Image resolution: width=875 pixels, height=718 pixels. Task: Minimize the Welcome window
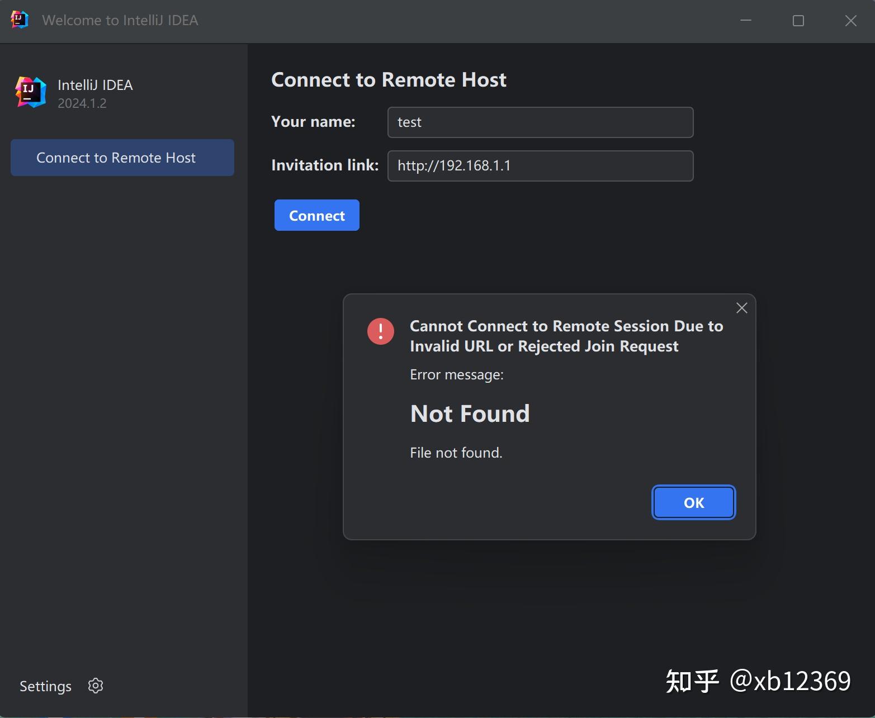point(746,21)
